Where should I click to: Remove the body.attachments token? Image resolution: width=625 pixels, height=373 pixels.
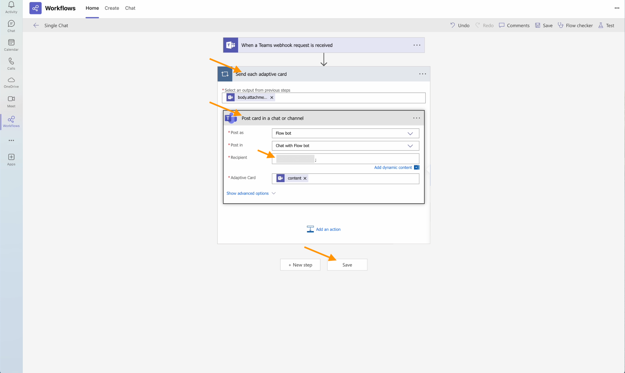tap(272, 98)
